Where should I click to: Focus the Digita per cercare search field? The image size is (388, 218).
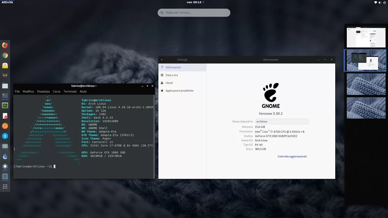point(194,13)
